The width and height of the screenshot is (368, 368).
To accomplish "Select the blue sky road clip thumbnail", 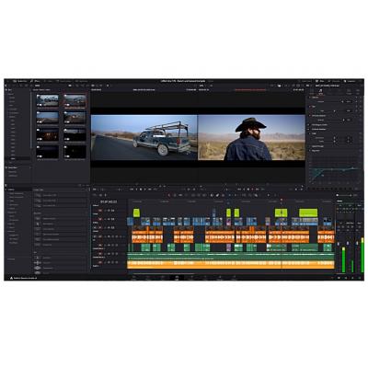I will click(x=47, y=118).
